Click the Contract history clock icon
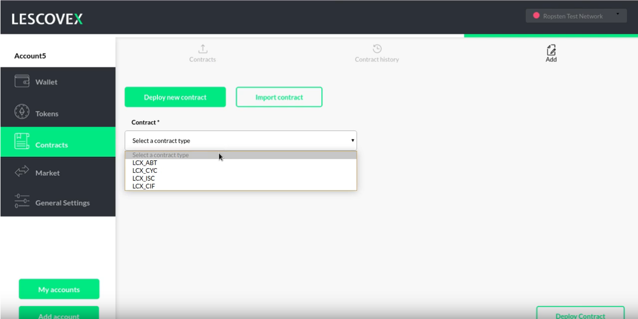This screenshot has width=638, height=319. (377, 48)
